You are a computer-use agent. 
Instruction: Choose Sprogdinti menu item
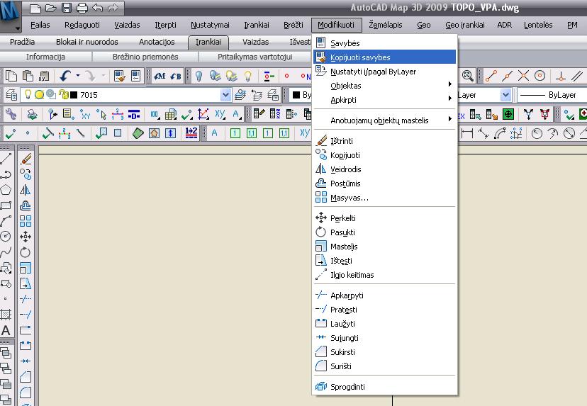[384, 387]
